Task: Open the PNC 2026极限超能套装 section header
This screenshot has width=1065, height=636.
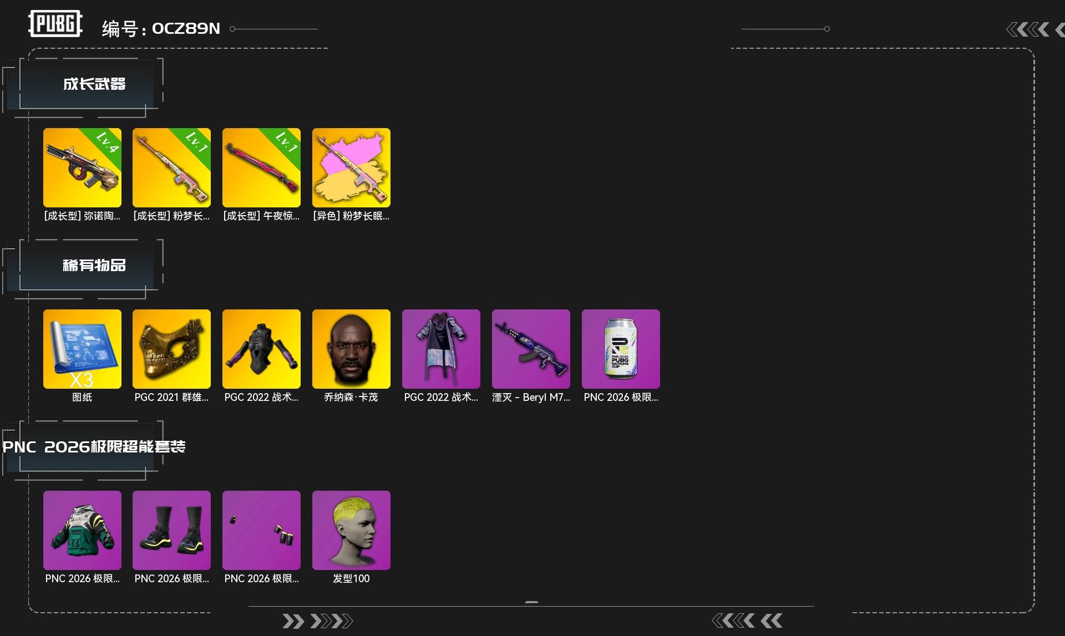Action: point(94,446)
